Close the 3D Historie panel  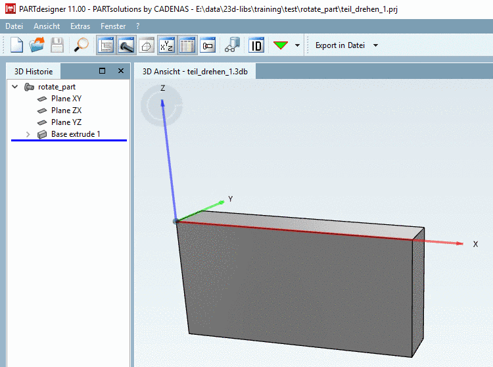pos(121,71)
